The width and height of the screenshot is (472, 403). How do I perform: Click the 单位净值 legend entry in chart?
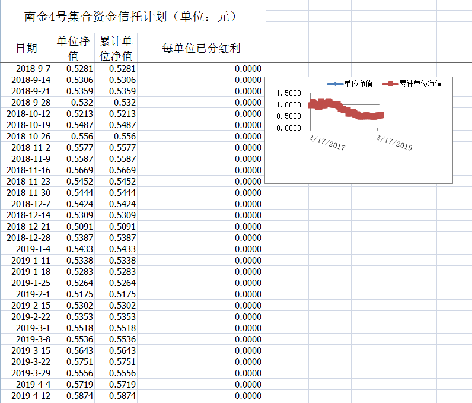(350, 84)
